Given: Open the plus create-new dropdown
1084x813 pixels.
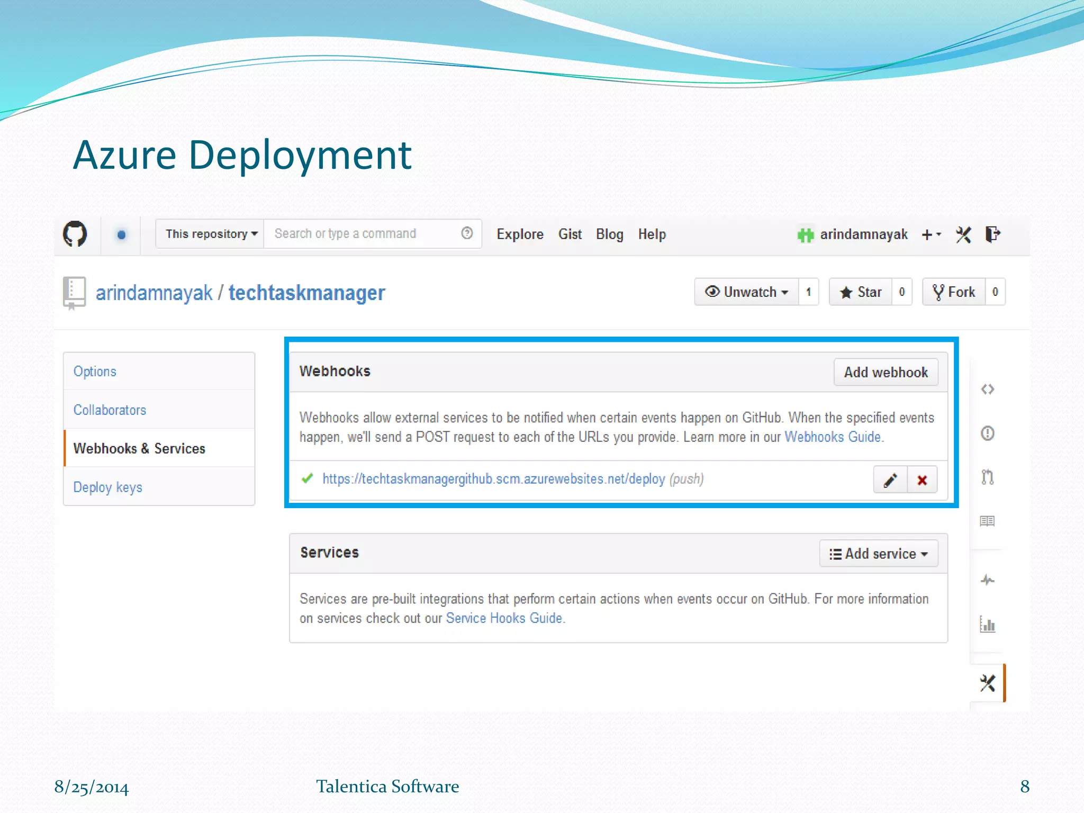Looking at the screenshot, I should (x=932, y=234).
